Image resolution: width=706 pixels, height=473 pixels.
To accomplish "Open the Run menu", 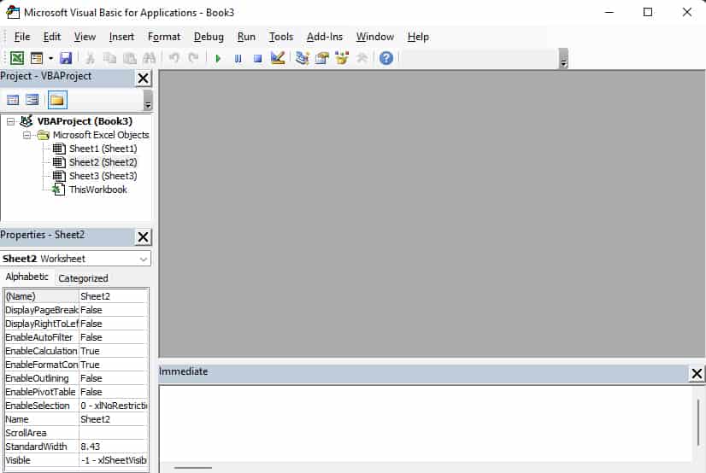I will (246, 37).
